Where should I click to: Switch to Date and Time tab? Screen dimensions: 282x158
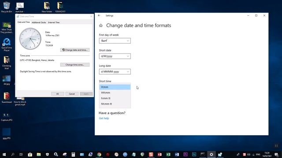click(23, 22)
